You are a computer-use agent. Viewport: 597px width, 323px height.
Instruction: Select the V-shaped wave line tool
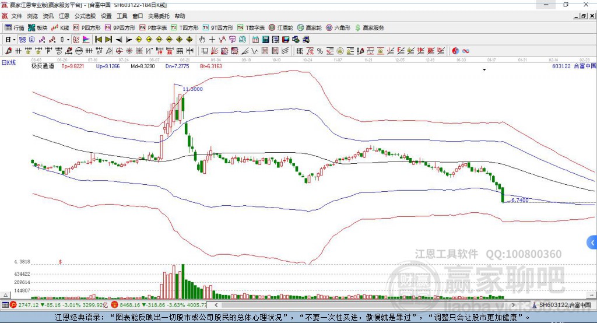[255, 51]
